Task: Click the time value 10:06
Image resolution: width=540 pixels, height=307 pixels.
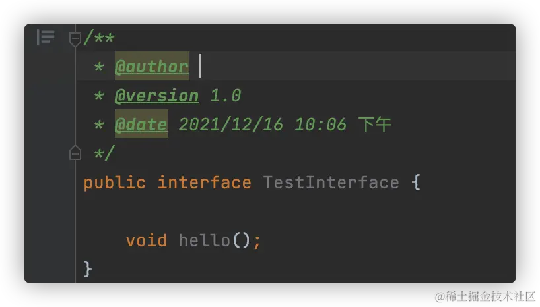Action: tap(320, 125)
